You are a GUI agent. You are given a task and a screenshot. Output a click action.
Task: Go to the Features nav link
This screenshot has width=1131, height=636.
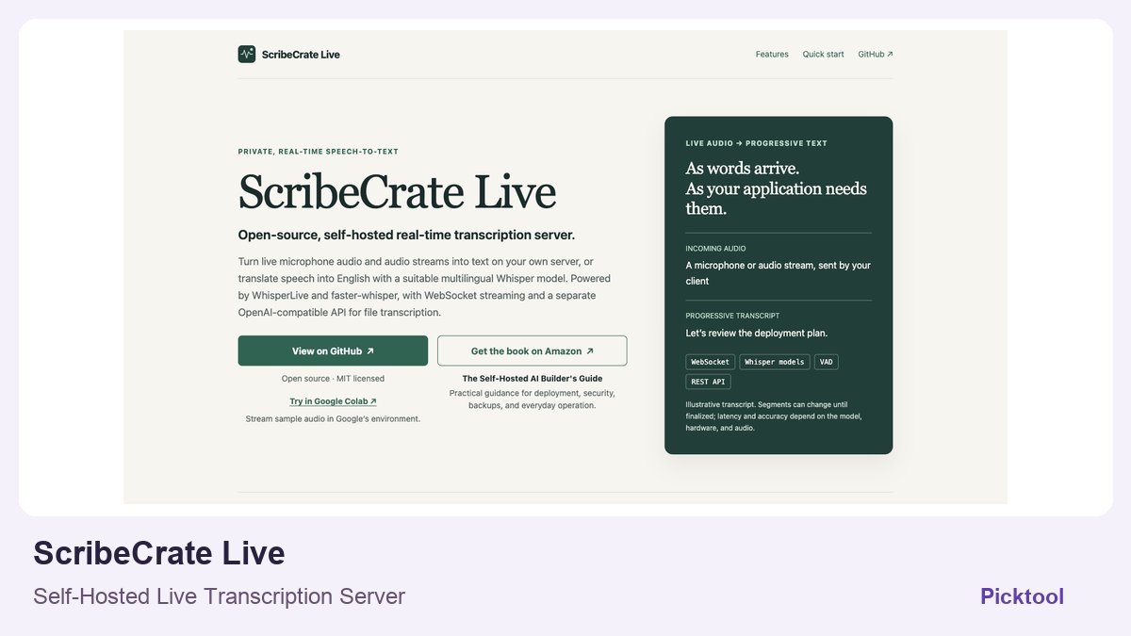pyautogui.click(x=772, y=55)
